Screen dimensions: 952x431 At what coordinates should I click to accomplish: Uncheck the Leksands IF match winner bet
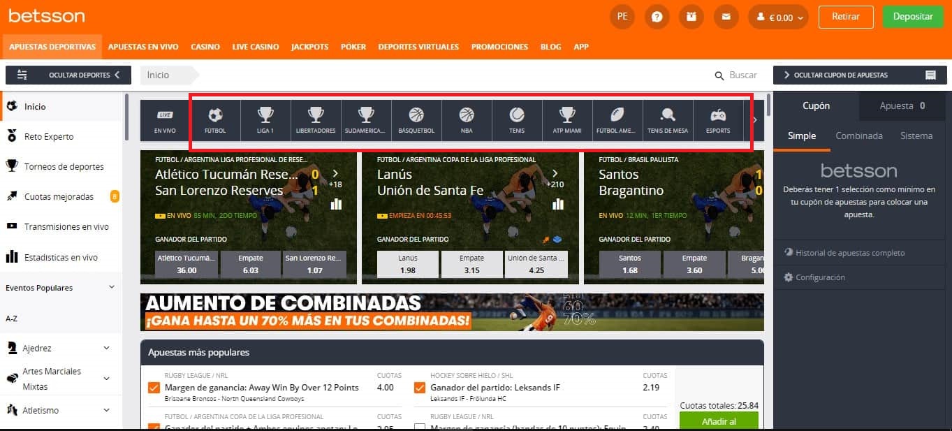[419, 387]
